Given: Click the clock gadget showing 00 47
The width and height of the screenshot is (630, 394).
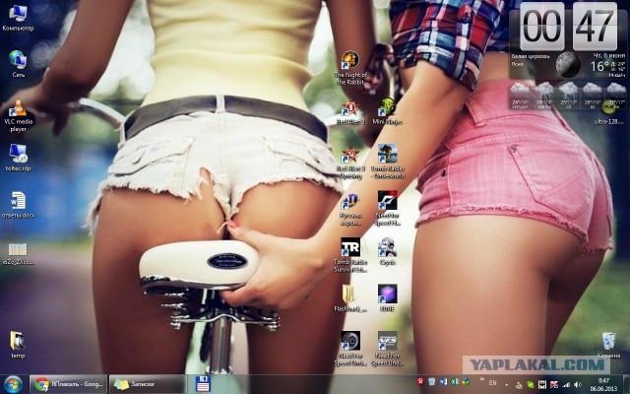Looking at the screenshot, I should click(x=568, y=25).
